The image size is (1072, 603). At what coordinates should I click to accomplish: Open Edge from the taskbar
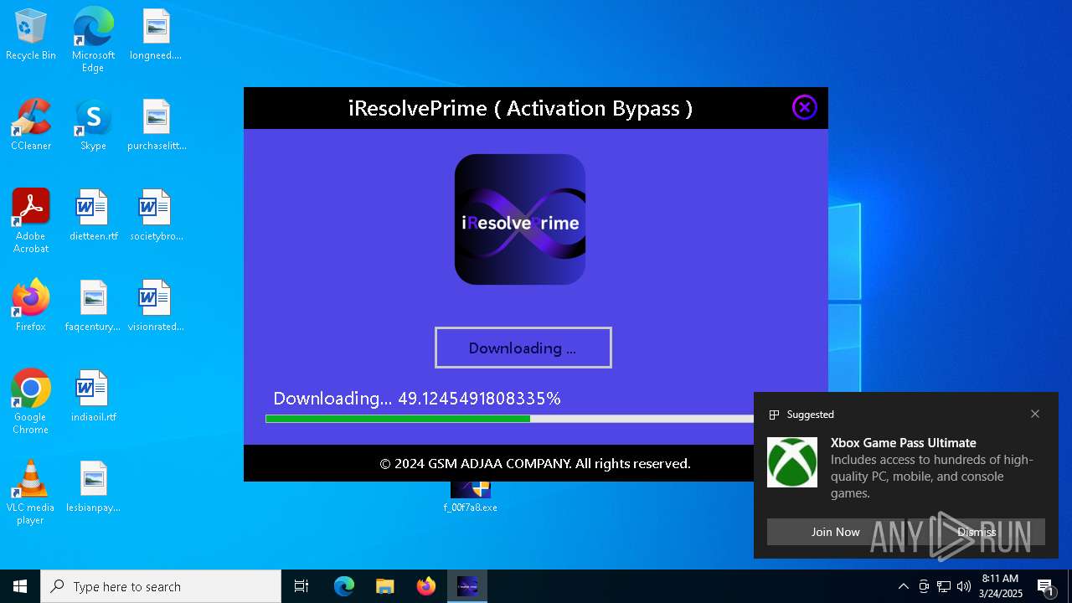[344, 586]
